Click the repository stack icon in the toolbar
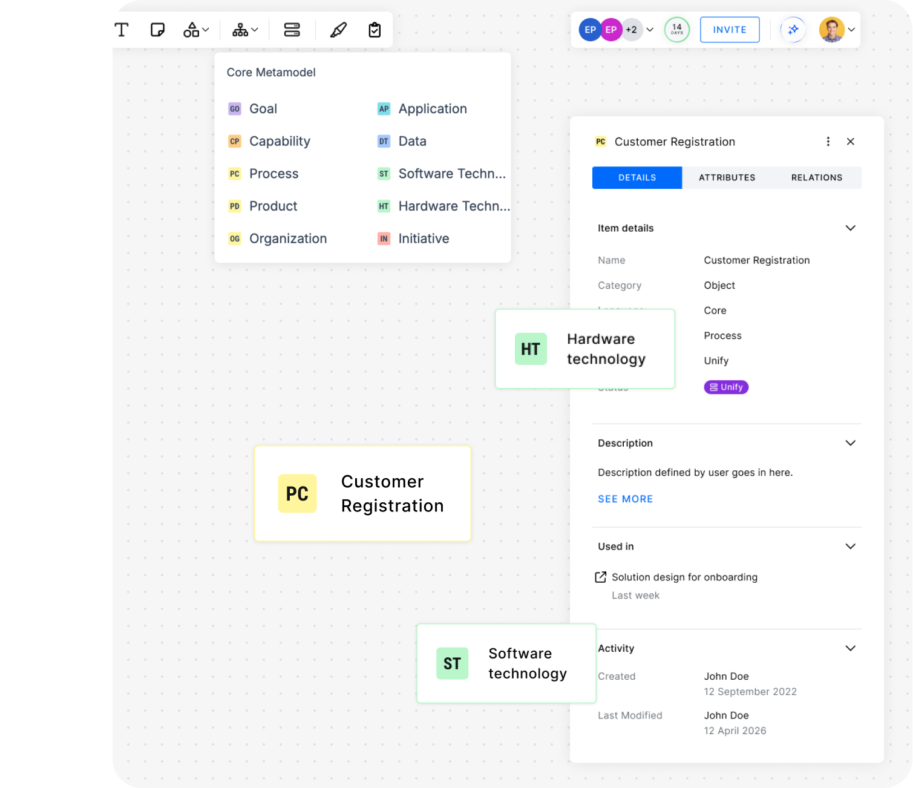Viewport: 913px width, 788px height. coord(292,30)
